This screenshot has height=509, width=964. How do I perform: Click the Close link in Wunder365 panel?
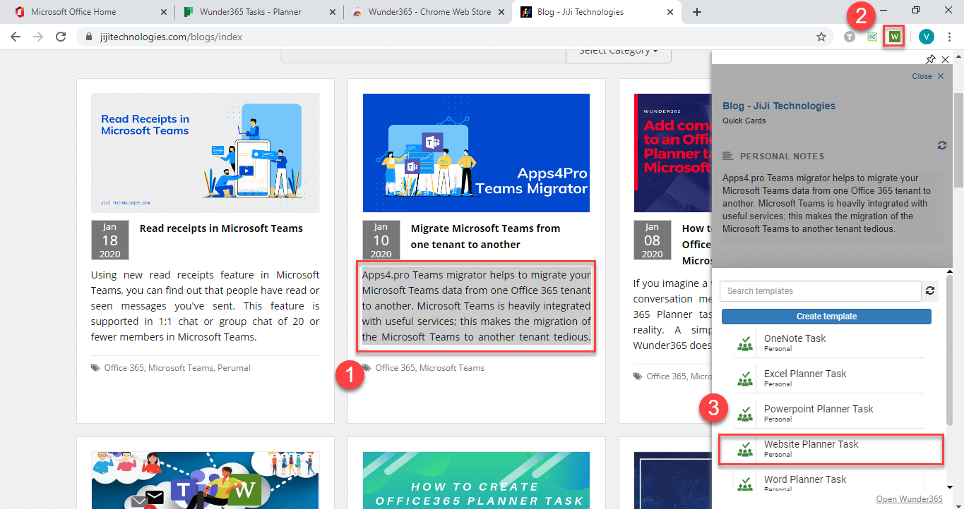(927, 76)
